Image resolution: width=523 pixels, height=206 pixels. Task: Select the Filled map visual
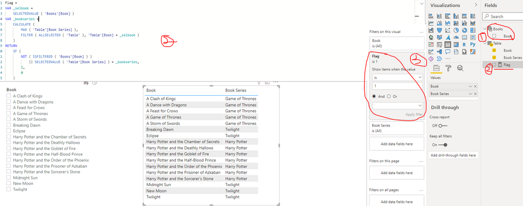point(439,37)
